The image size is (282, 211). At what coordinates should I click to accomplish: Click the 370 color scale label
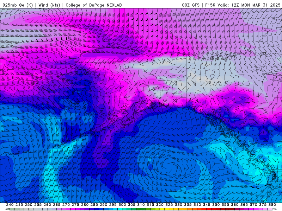pyautogui.click(x=253, y=205)
